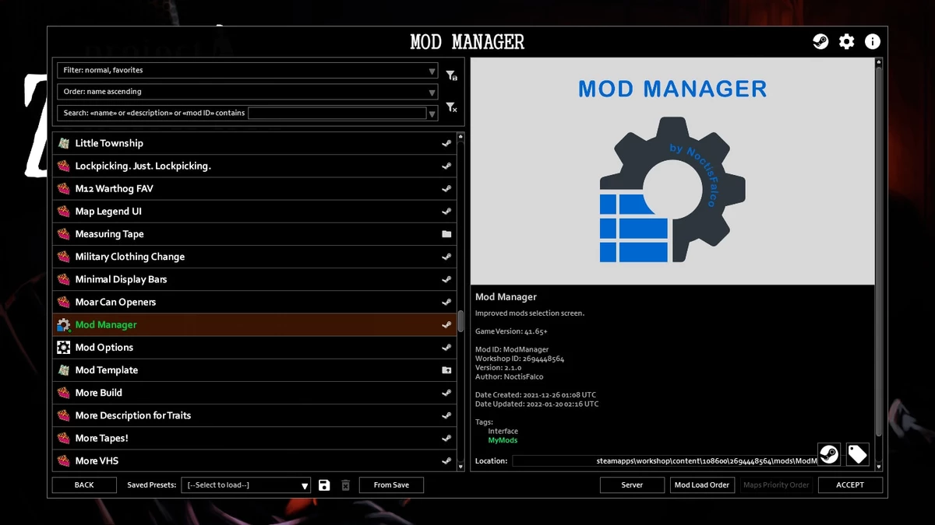The height and width of the screenshot is (525, 935).
Task: Click the info icon in top-right corner
Action: (873, 42)
